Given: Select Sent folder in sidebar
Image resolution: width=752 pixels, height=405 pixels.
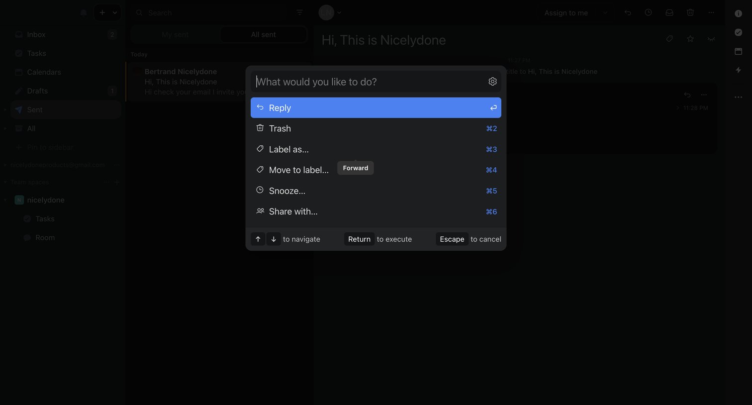Looking at the screenshot, I should [66, 109].
